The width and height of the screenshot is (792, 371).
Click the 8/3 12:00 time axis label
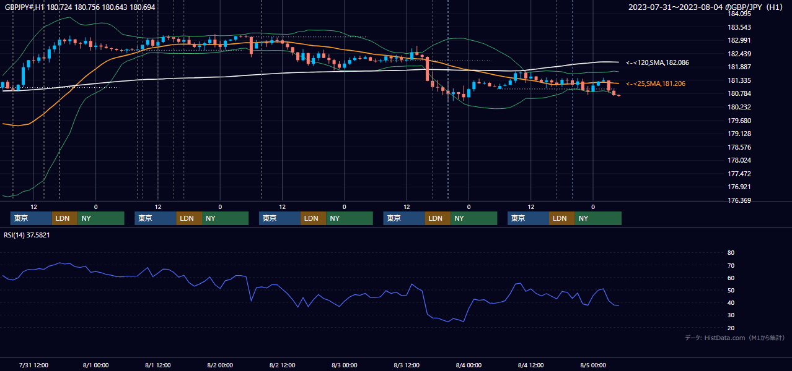click(x=406, y=365)
